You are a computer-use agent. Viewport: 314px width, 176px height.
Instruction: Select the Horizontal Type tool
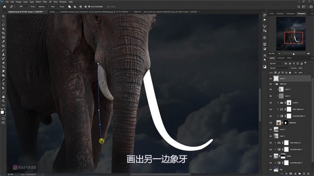point(3,84)
